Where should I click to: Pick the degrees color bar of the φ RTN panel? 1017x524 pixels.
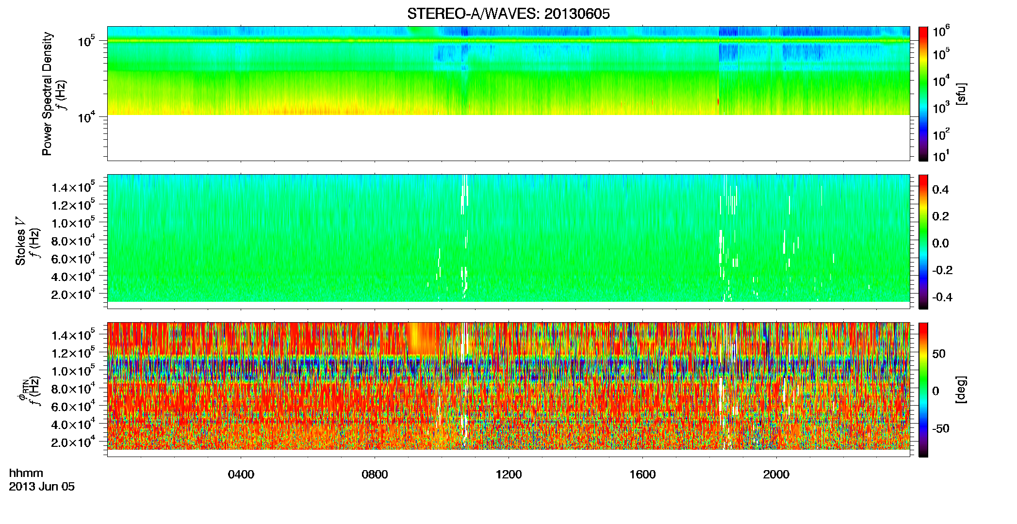click(x=923, y=390)
